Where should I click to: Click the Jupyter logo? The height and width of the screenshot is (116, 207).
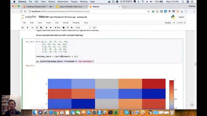click(x=29, y=17)
